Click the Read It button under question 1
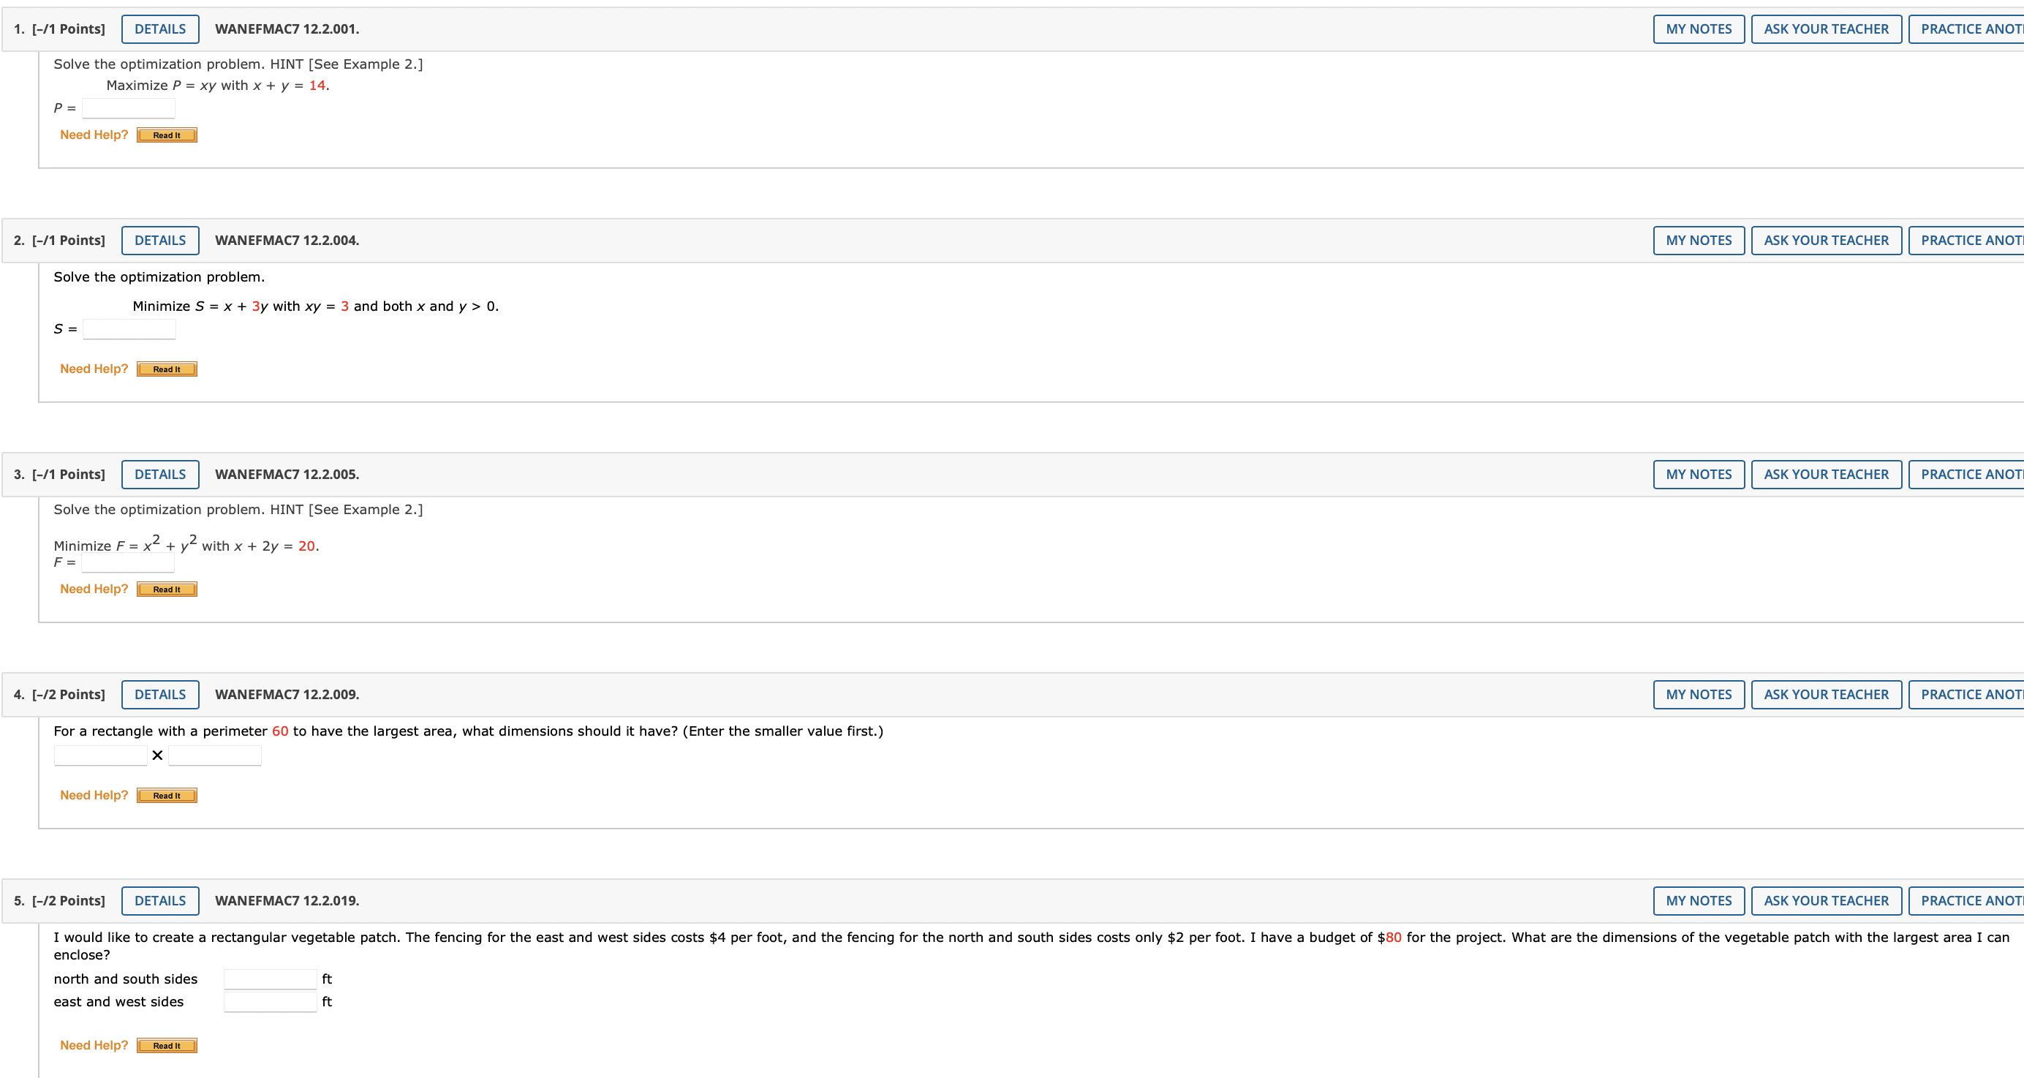This screenshot has height=1078, width=2024. [166, 135]
